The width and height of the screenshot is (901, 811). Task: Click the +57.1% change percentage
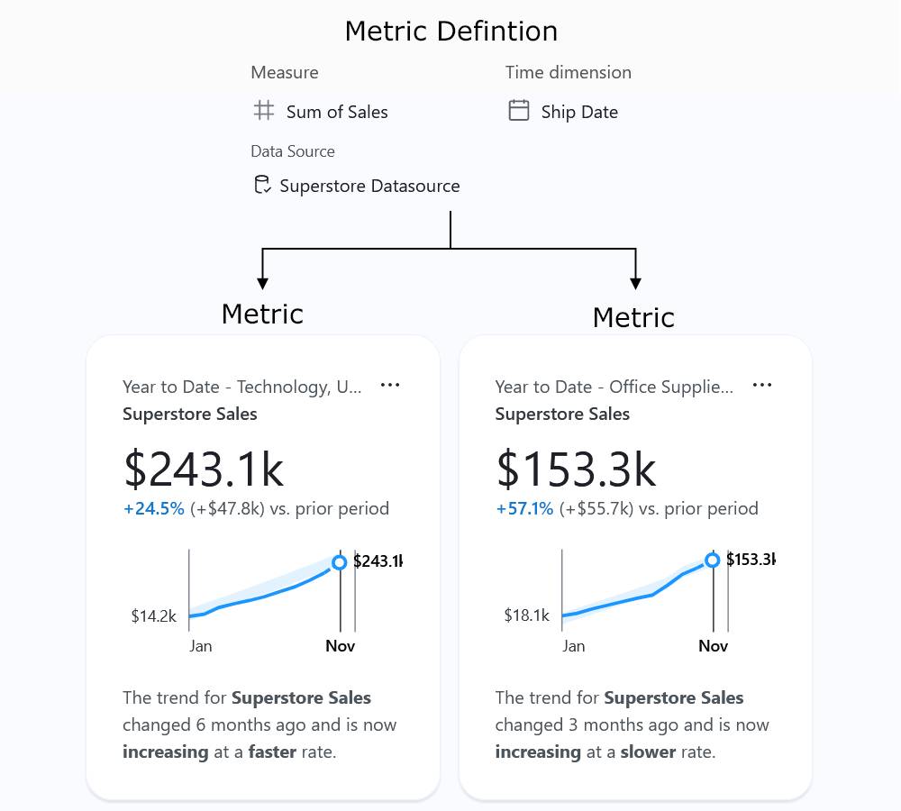(525, 508)
